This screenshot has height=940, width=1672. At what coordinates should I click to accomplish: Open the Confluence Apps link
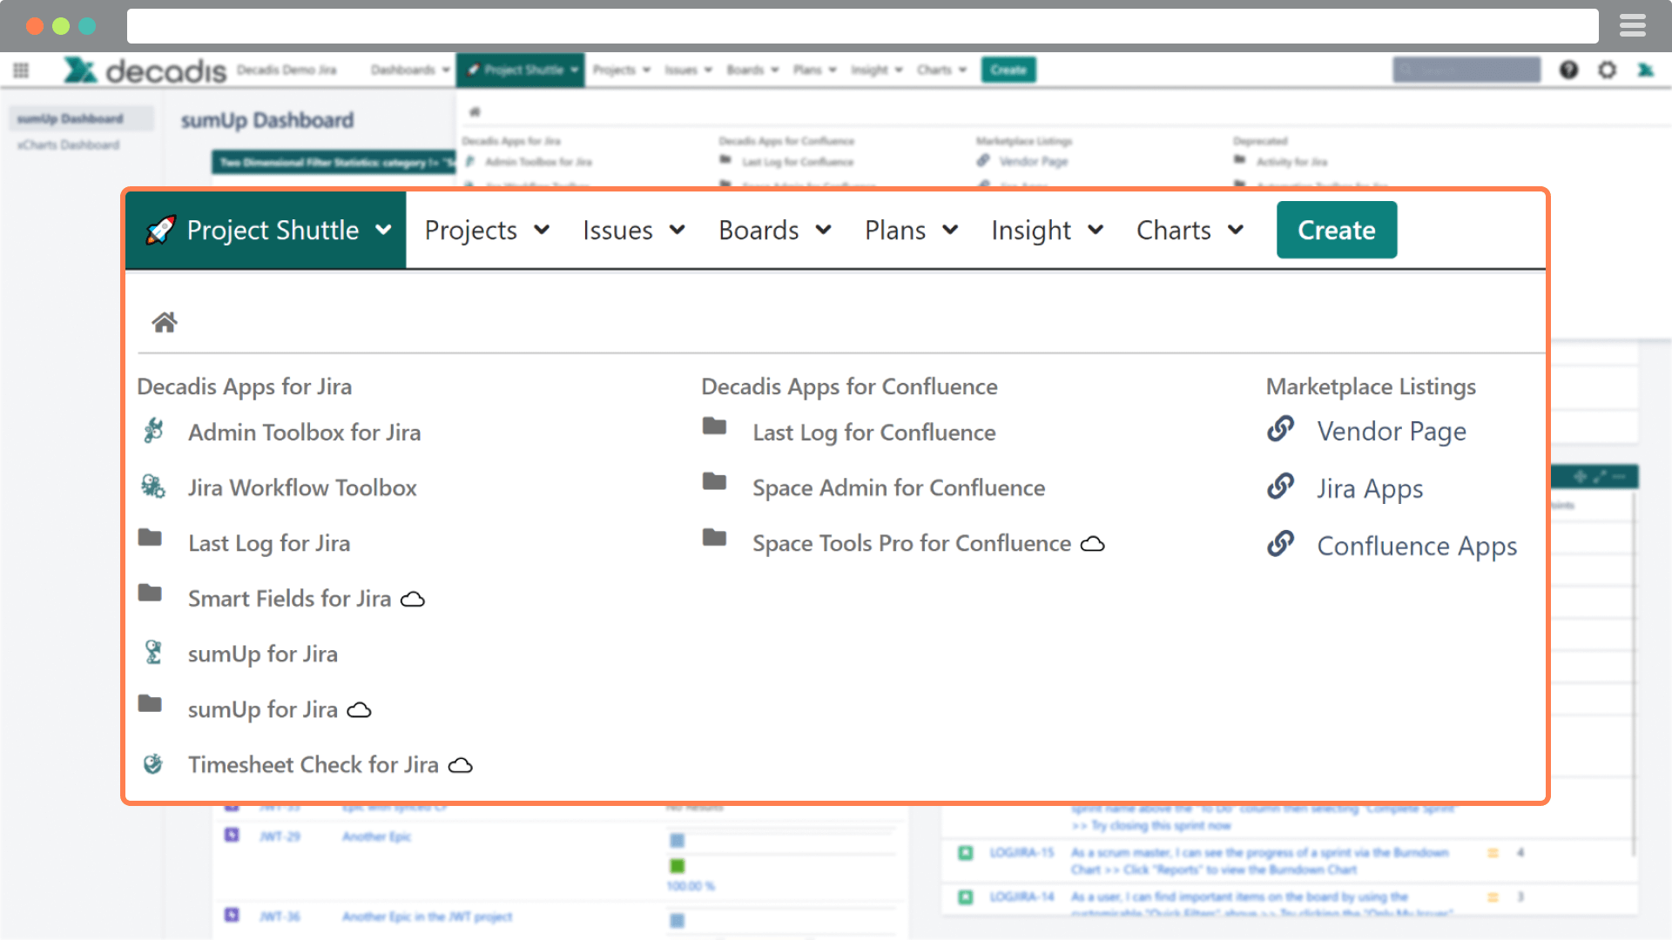[x=1416, y=546]
